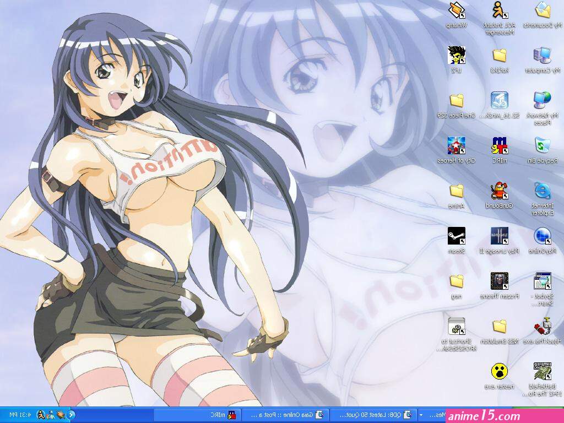
Task: Click the 4:31 PM taskbar clock
Action: (19, 415)
